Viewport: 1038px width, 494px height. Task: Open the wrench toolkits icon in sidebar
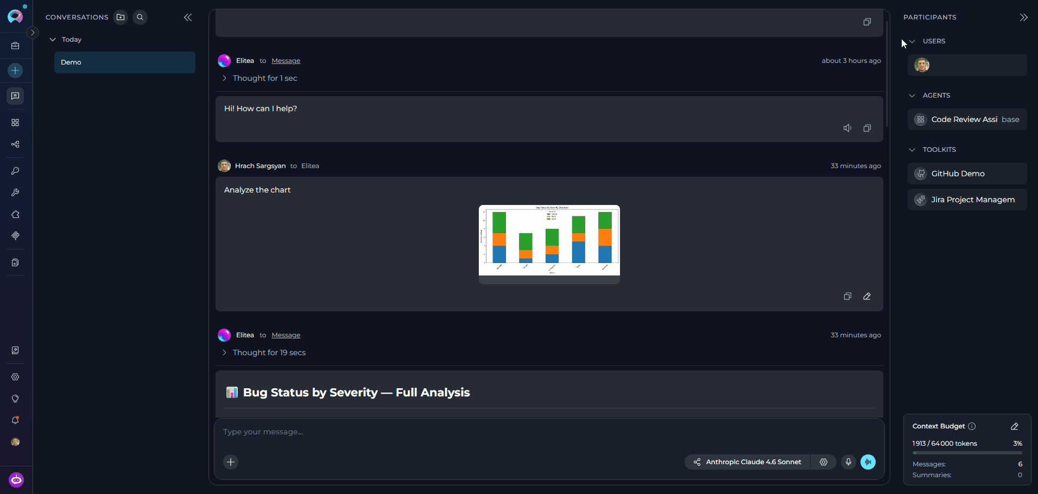coord(15,193)
